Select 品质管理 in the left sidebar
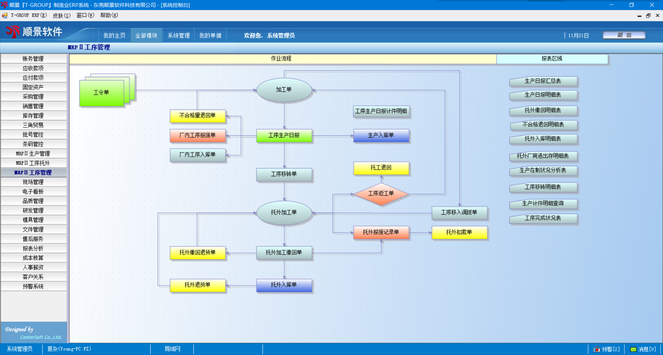The image size is (663, 355). [x=33, y=201]
